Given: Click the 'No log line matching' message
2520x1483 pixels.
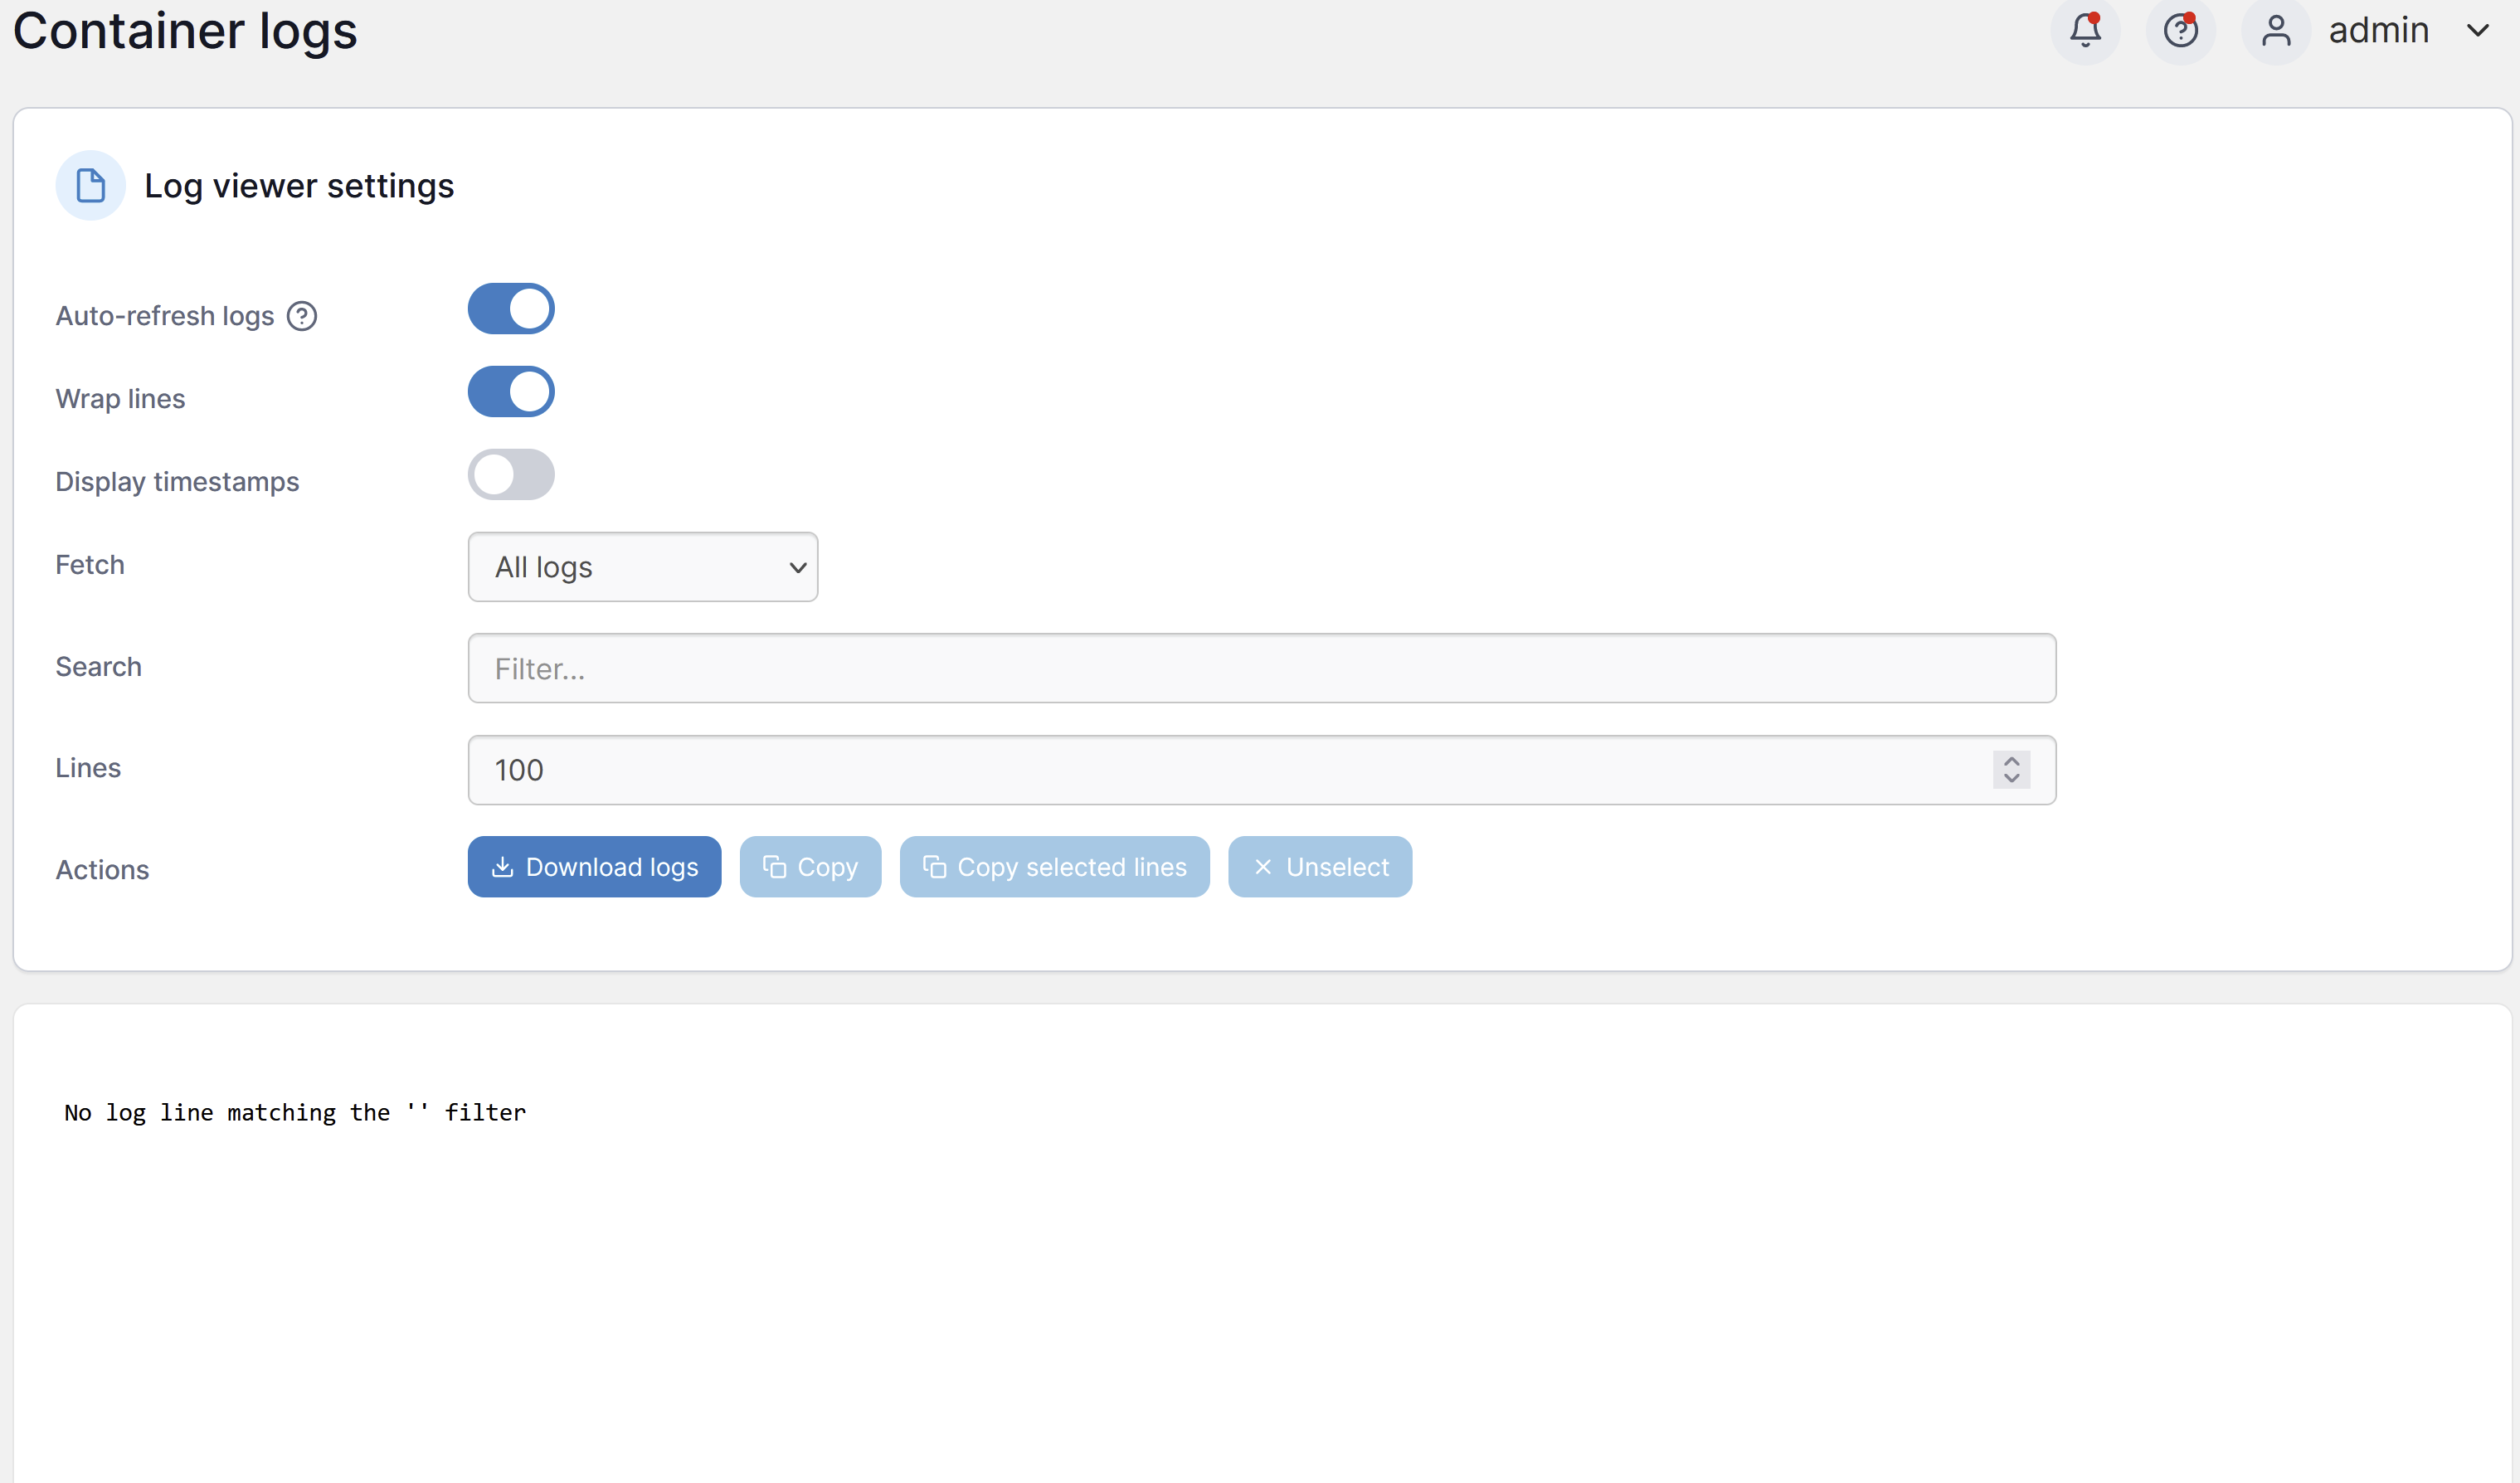Looking at the screenshot, I should [x=295, y=1113].
